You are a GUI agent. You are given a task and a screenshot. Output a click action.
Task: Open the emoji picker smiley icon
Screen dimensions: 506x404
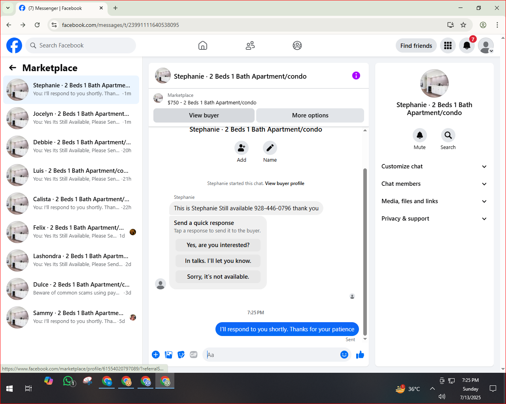(x=344, y=355)
